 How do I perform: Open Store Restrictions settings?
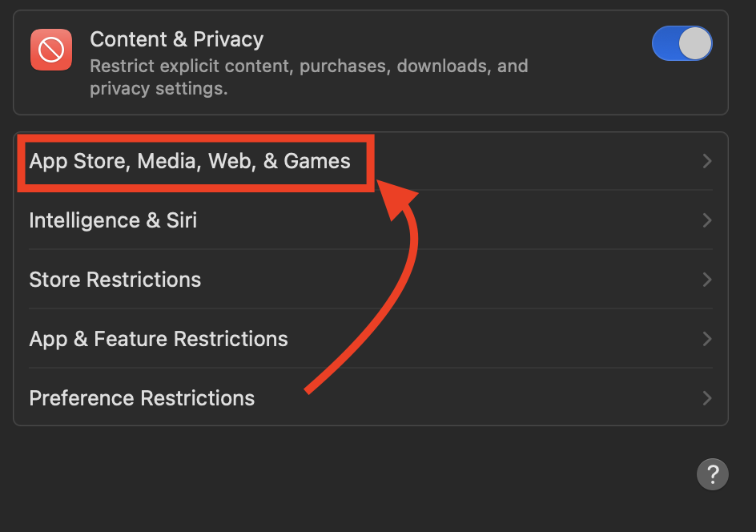click(x=370, y=280)
